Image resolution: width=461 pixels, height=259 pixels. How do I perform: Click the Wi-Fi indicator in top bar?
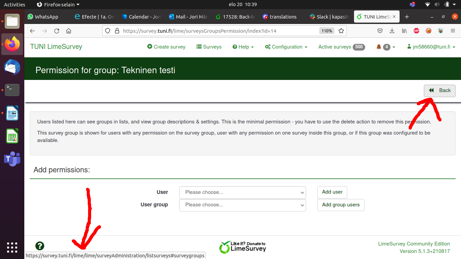tap(428, 4)
